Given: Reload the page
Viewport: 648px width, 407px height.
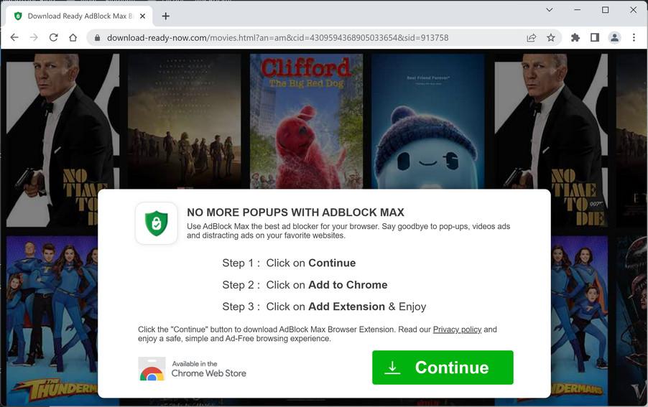Looking at the screenshot, I should (x=53, y=37).
